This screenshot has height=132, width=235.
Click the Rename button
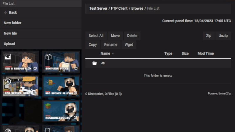tap(111, 45)
